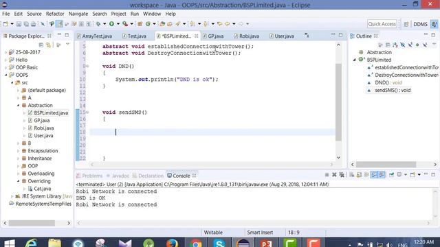
Task: Click the Outline horizontal scrollbar thumb
Action: pyautogui.click(x=386, y=165)
